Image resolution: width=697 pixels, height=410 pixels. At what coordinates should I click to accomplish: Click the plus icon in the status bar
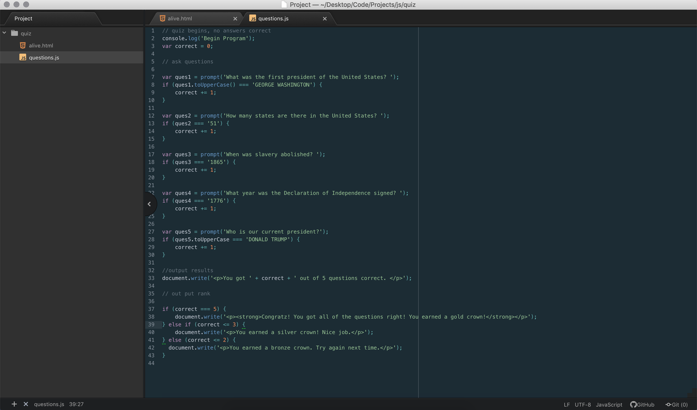14,404
